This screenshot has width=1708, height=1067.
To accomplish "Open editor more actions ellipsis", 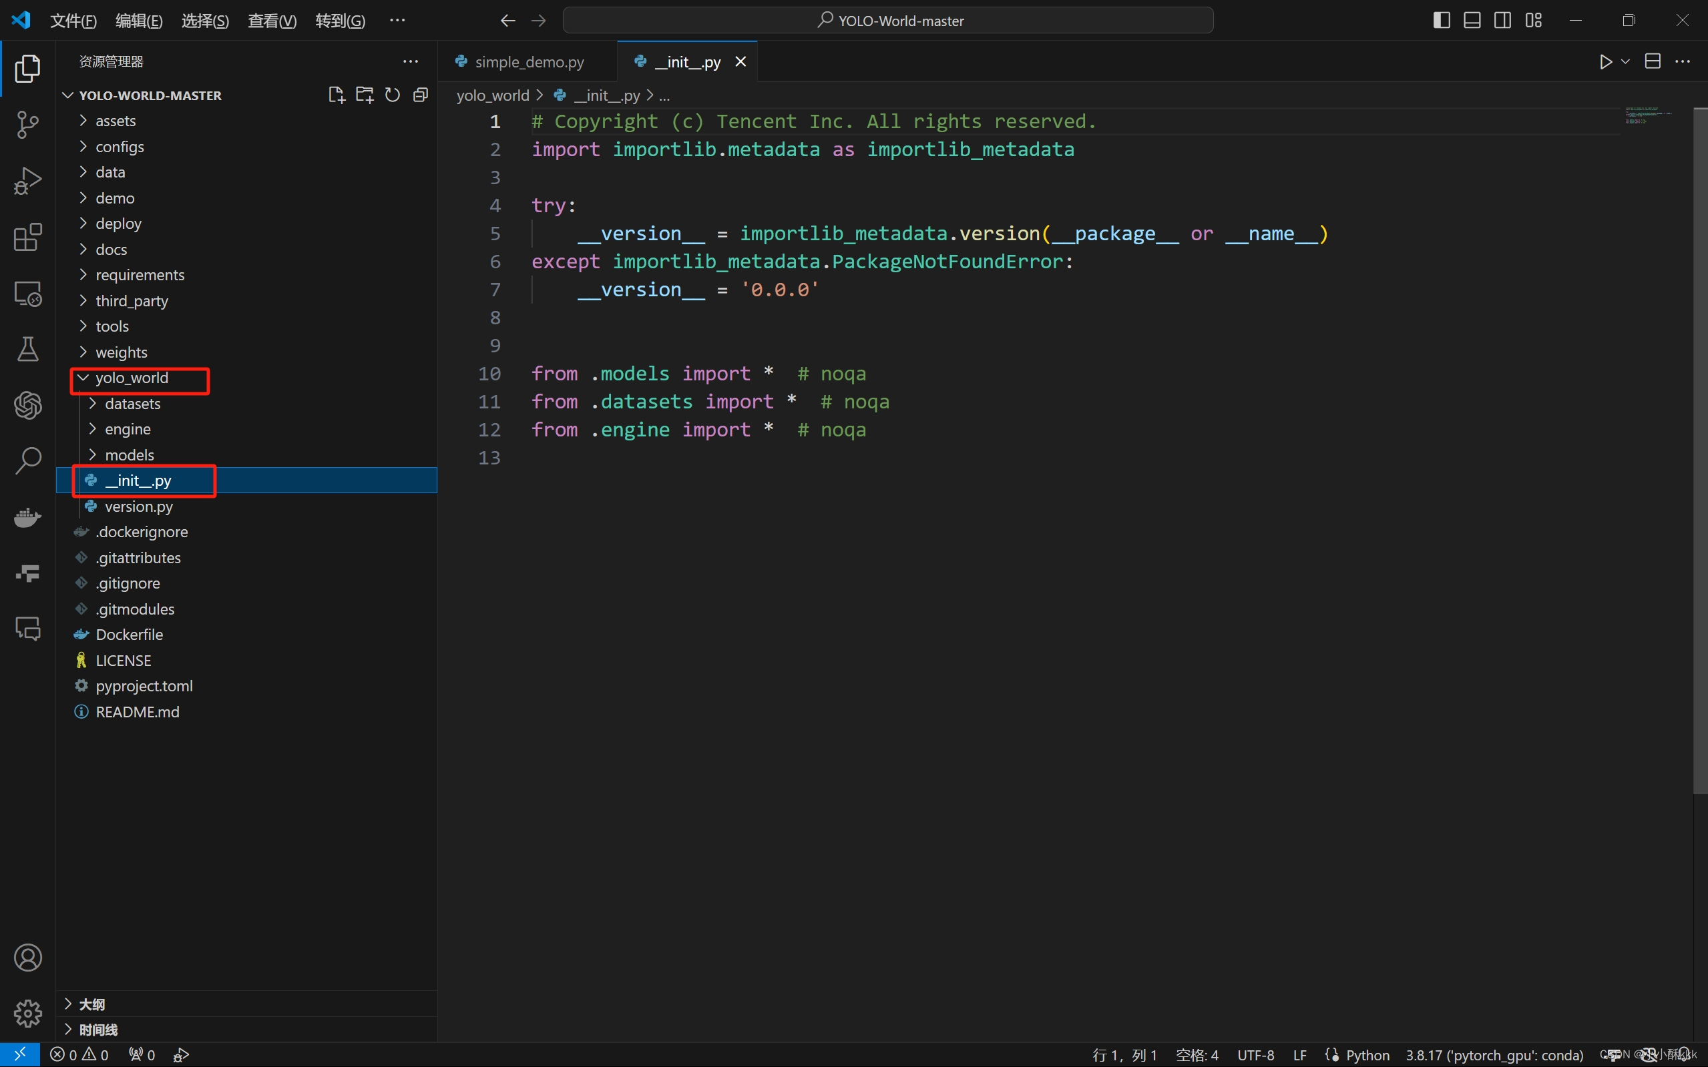I will 1683,61.
